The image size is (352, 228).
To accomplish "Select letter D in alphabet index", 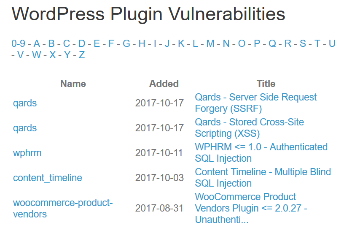I will [82, 43].
